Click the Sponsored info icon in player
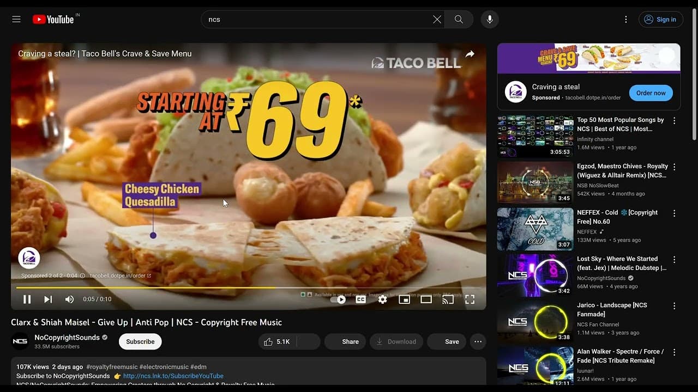Viewport: 698px width, 392px height. pyautogui.click(x=82, y=275)
